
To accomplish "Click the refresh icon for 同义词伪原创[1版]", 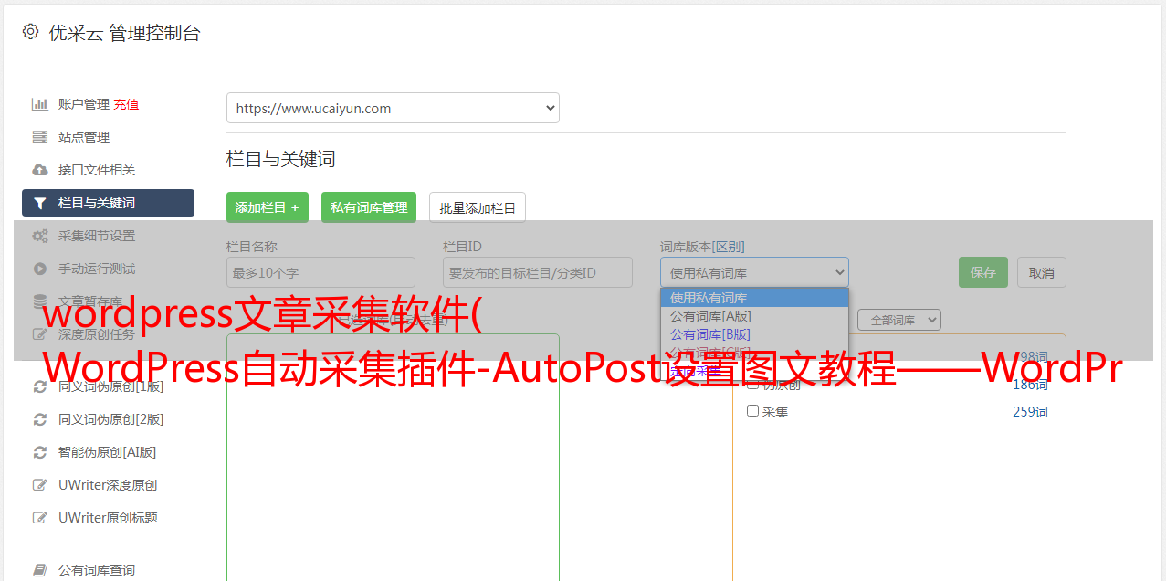I will pyautogui.click(x=40, y=386).
